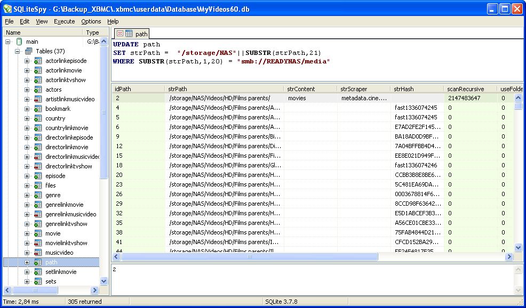526x308 pixels.
Task: Click the episode table icon
Action: pos(38,176)
